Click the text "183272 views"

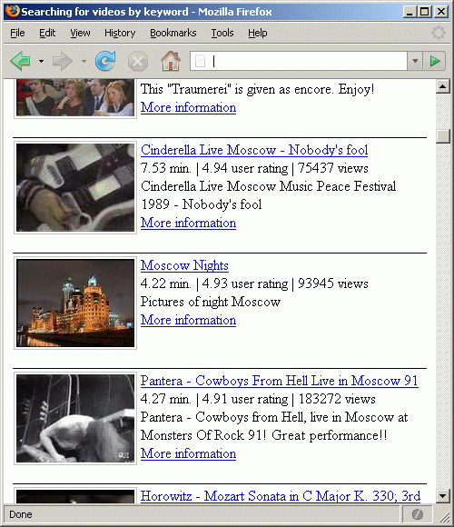337,399
